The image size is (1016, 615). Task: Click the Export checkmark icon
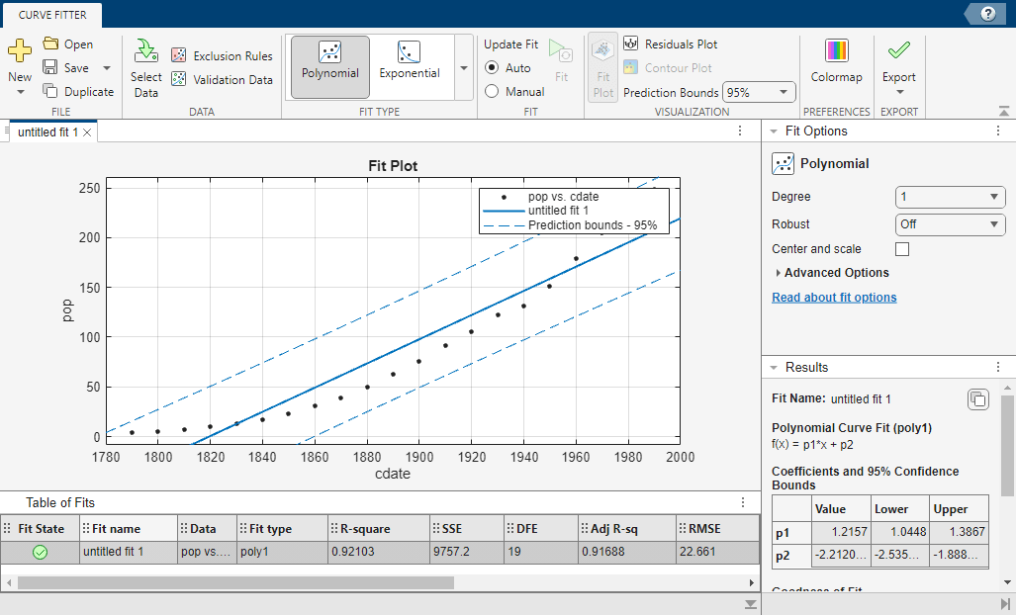point(898,51)
